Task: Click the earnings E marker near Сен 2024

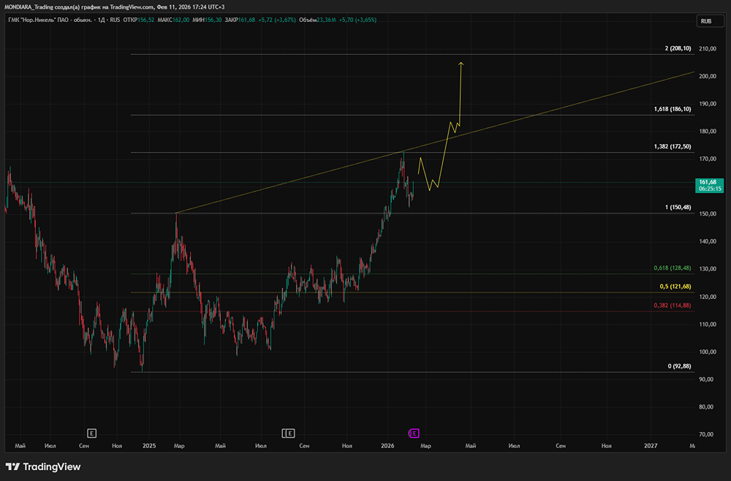Action: [x=92, y=433]
